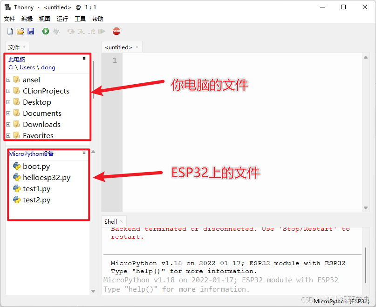Open the 此电脑 panel options menu

tap(84, 59)
